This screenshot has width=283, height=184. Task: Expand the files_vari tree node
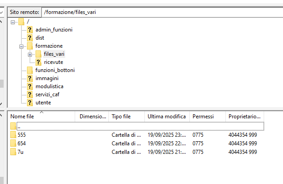click(x=30, y=54)
